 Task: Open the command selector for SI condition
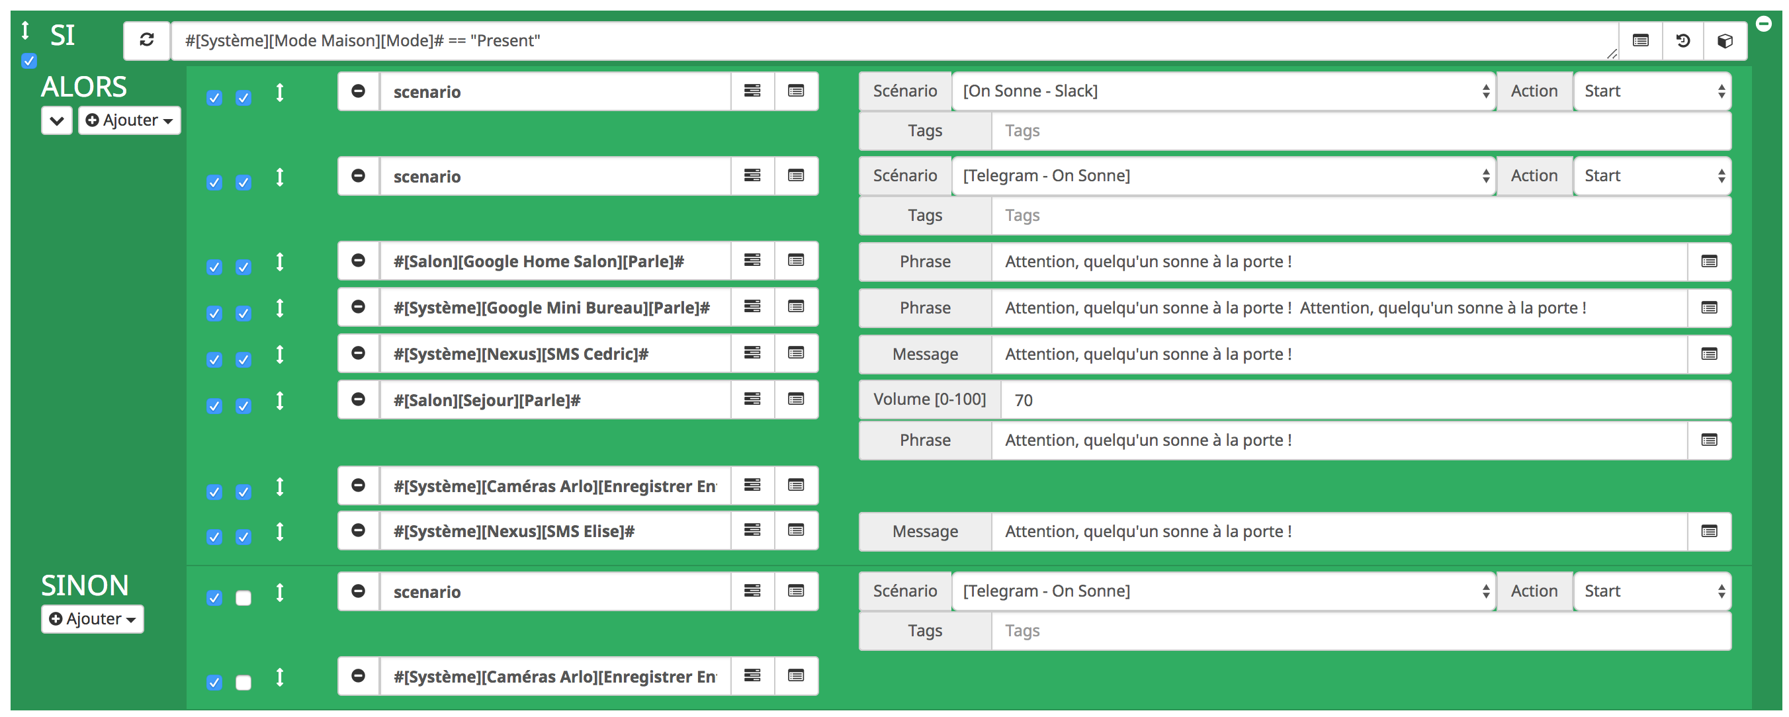point(1640,40)
